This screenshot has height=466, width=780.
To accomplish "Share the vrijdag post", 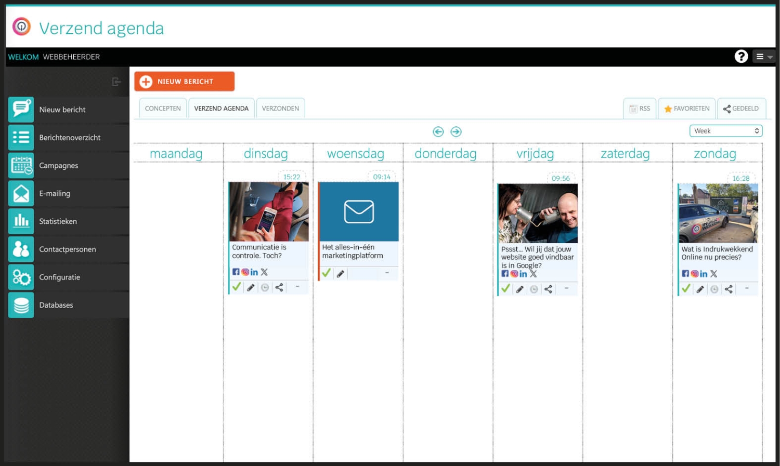I will click(548, 289).
